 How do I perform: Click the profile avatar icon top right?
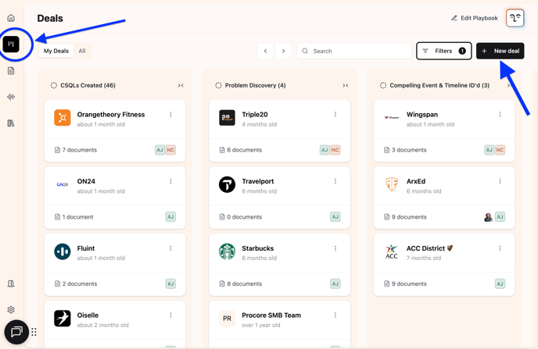[x=515, y=18]
